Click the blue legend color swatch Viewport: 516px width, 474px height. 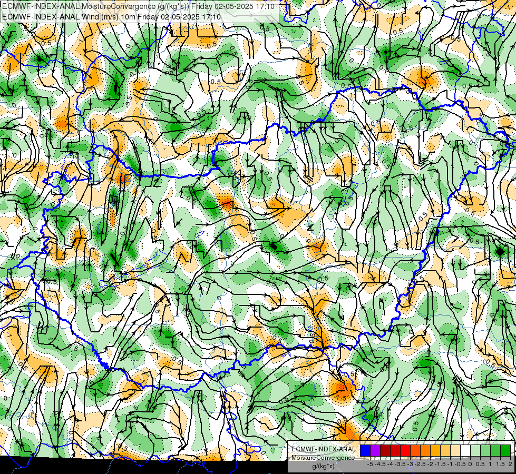click(365, 450)
